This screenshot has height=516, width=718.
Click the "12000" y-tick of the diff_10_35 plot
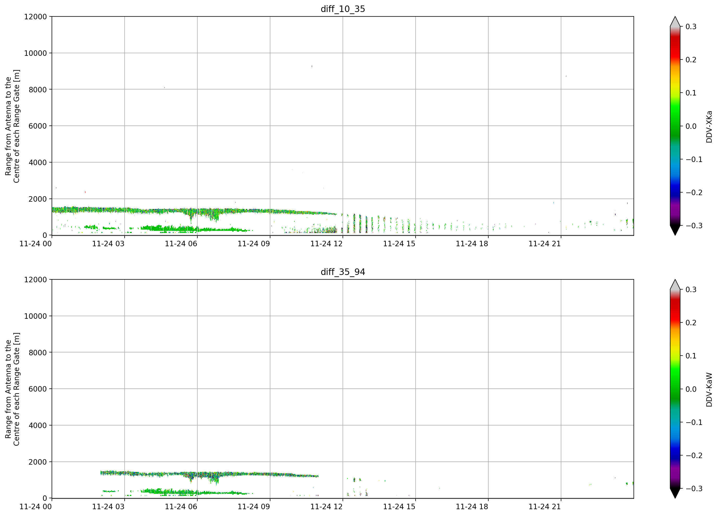(35, 16)
